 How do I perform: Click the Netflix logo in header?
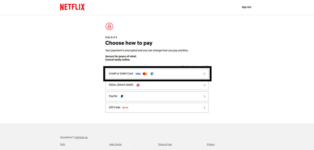click(x=72, y=7)
